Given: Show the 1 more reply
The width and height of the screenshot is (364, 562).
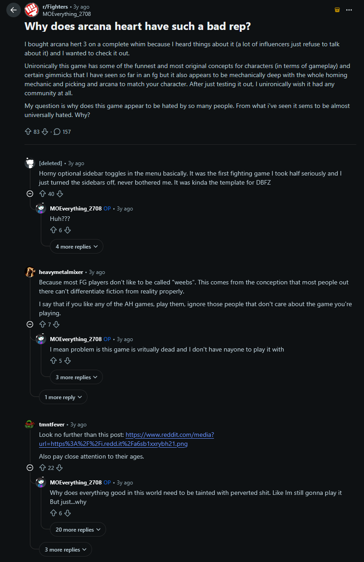Looking at the screenshot, I should (63, 397).
